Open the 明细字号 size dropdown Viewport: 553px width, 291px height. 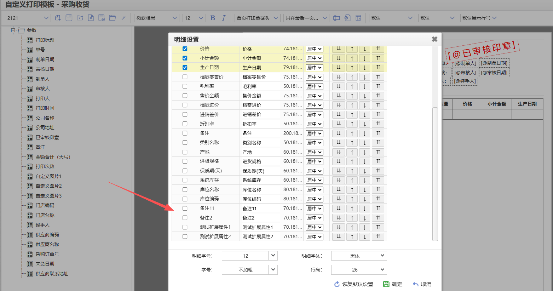coord(273,256)
